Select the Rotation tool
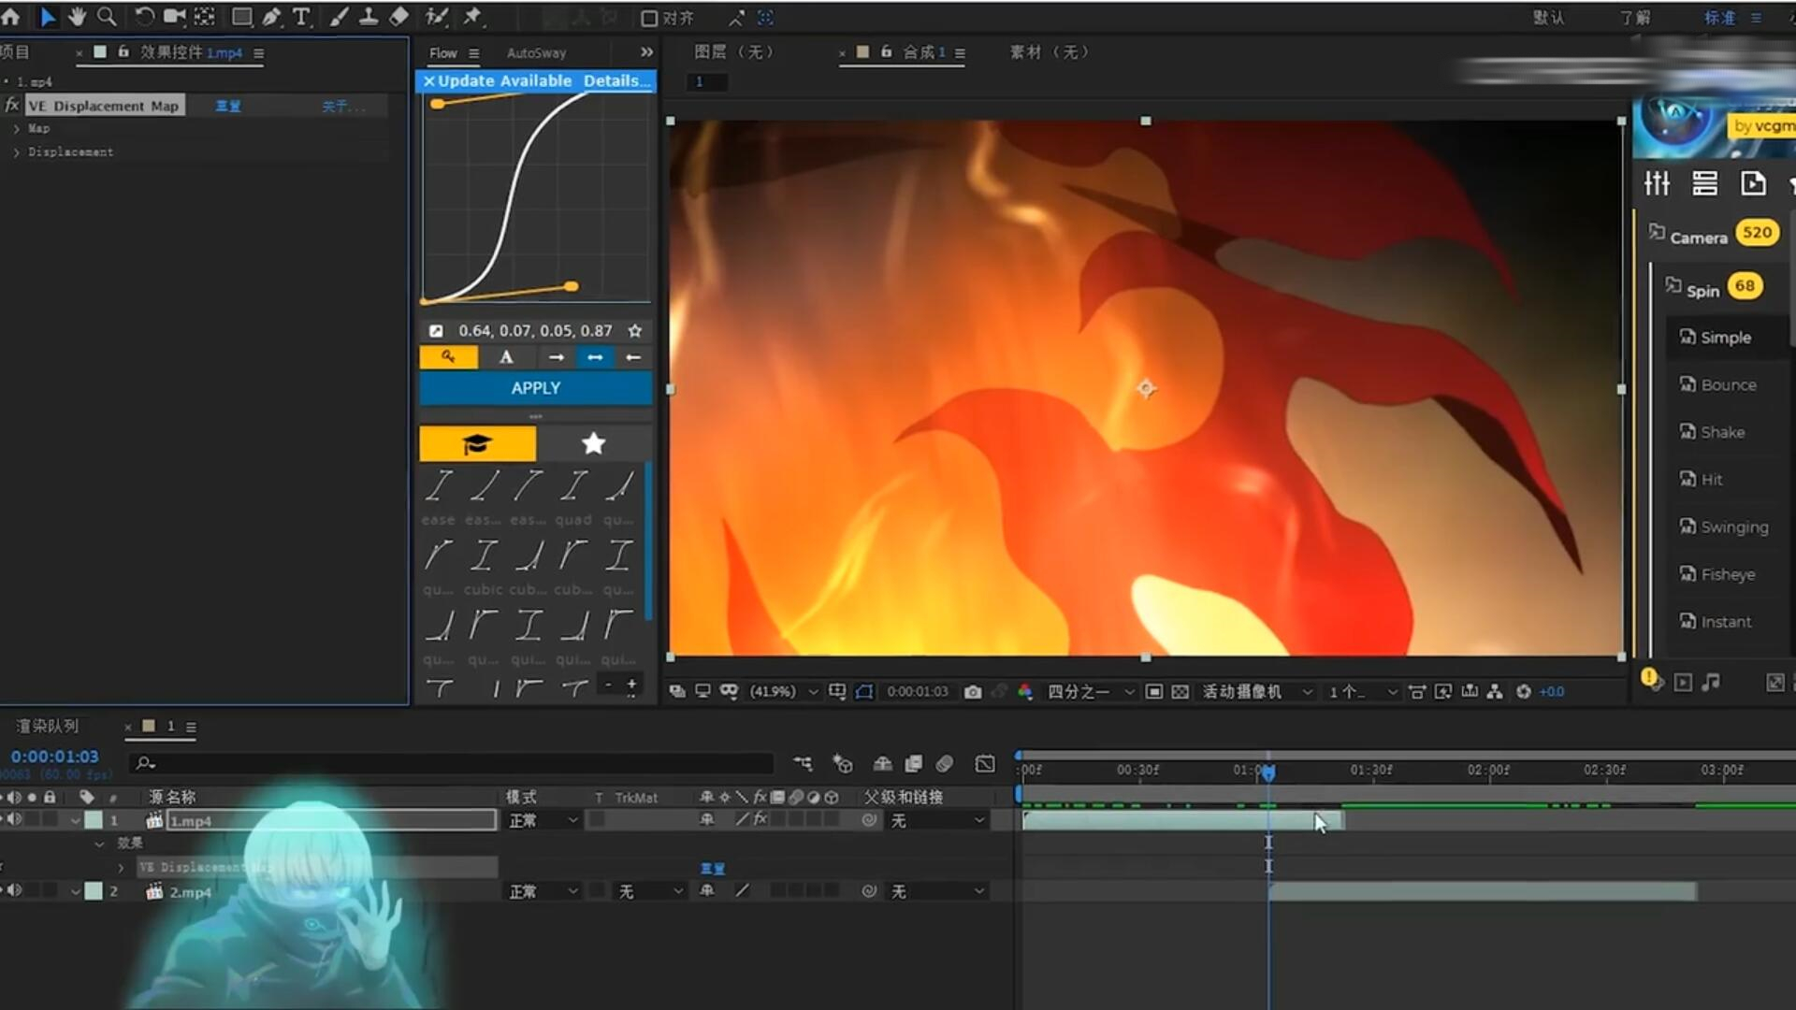1796x1010 pixels. click(144, 17)
